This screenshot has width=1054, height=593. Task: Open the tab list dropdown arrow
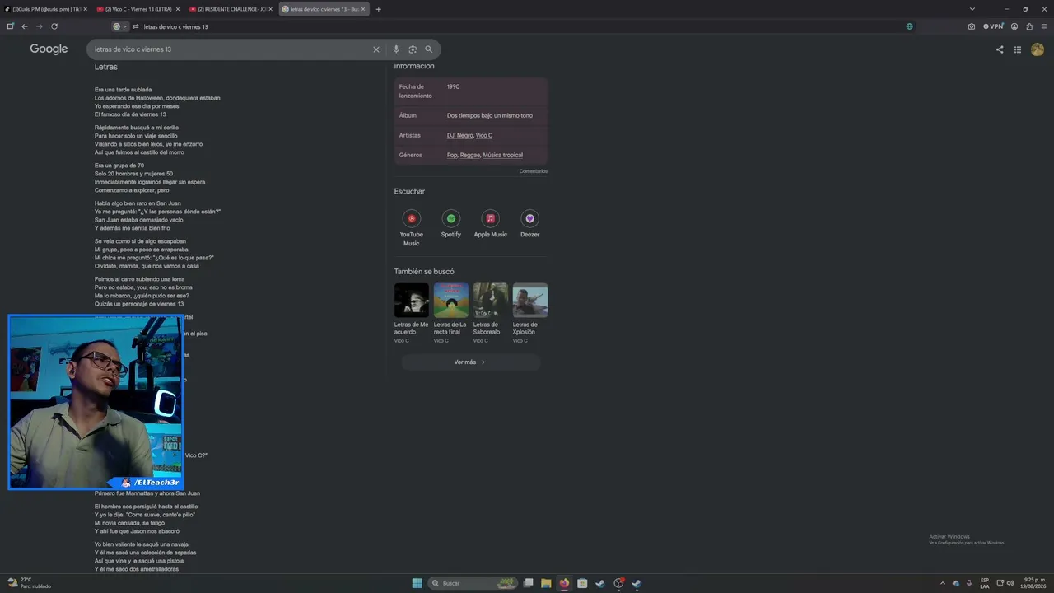coord(972,9)
